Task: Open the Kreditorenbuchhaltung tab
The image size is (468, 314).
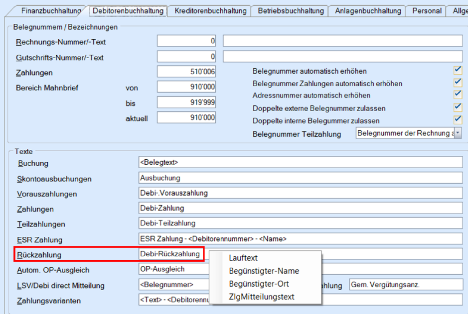Action: coord(210,10)
